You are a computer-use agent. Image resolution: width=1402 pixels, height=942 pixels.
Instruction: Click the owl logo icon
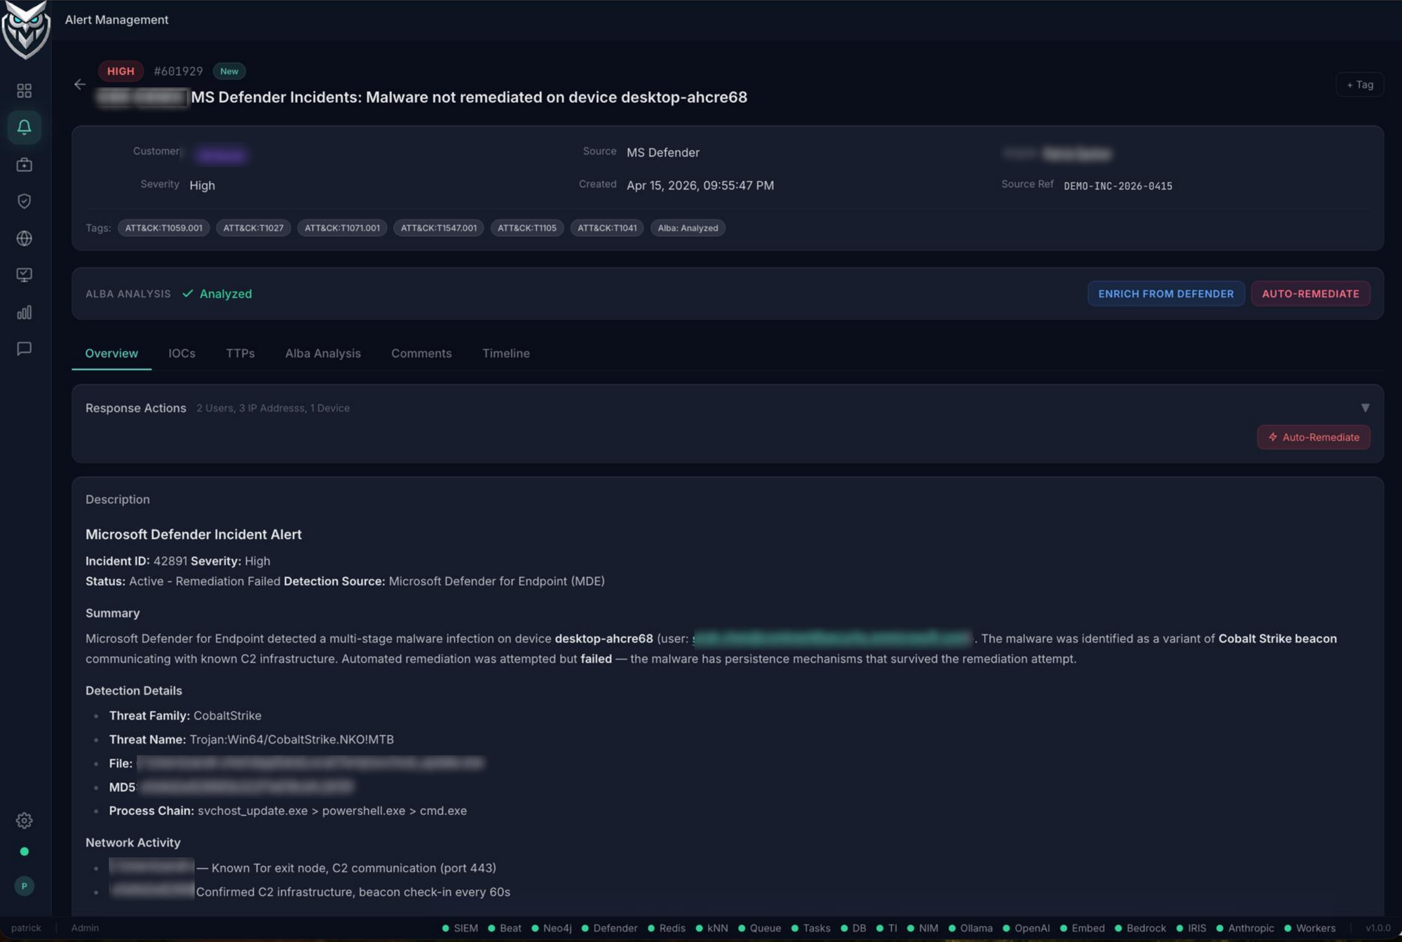(x=26, y=30)
